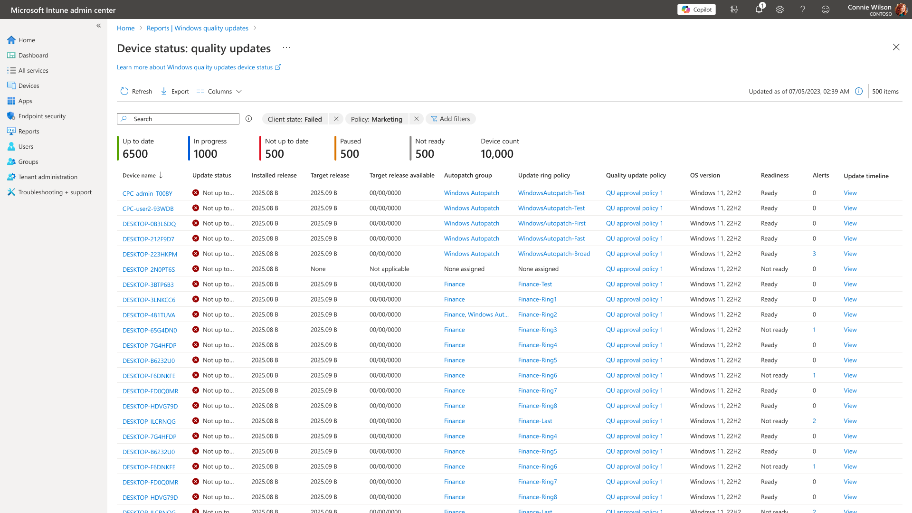This screenshot has width=912, height=513.
Task: Edit the Client state: Failed filter
Action: pos(294,119)
